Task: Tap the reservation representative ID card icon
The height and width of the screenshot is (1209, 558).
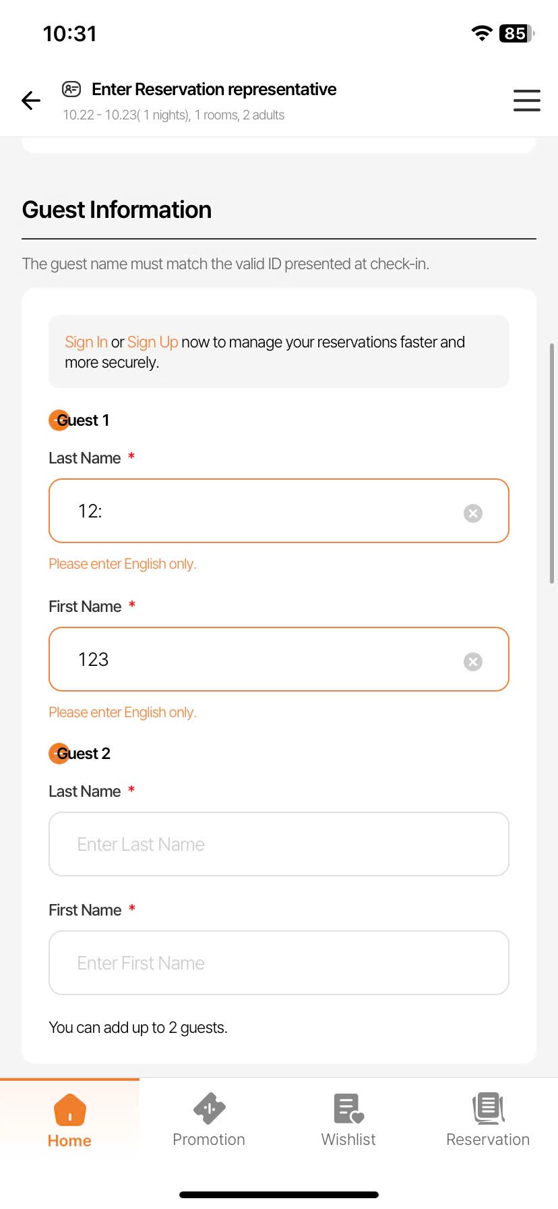Action: (x=71, y=89)
